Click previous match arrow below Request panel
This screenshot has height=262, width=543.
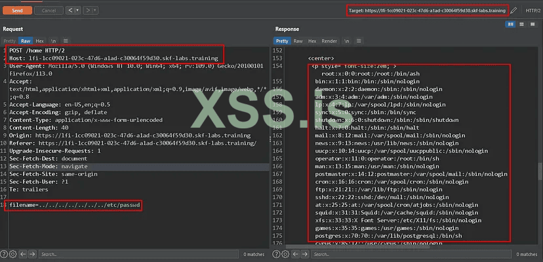pos(23,254)
